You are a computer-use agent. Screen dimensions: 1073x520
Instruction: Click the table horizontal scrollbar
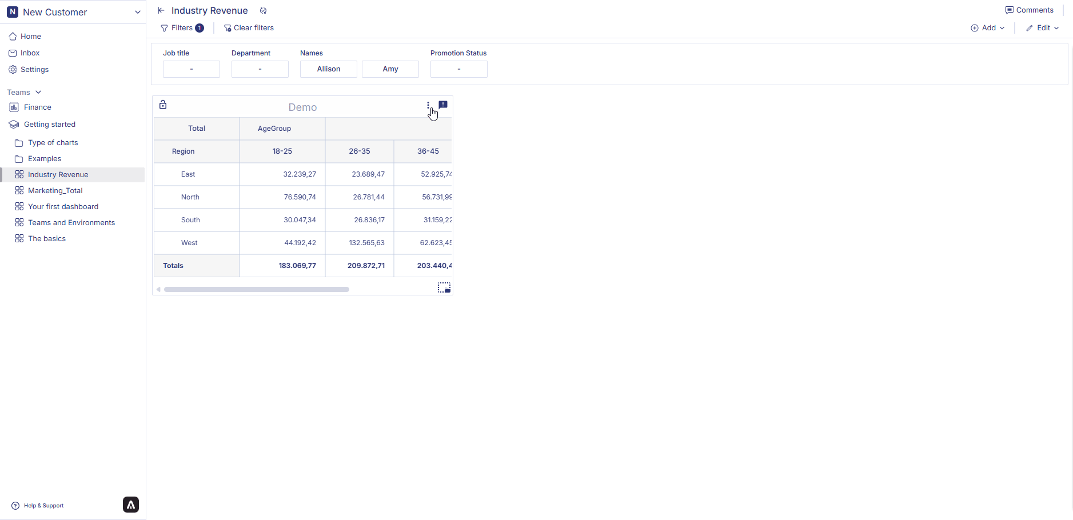pos(256,290)
